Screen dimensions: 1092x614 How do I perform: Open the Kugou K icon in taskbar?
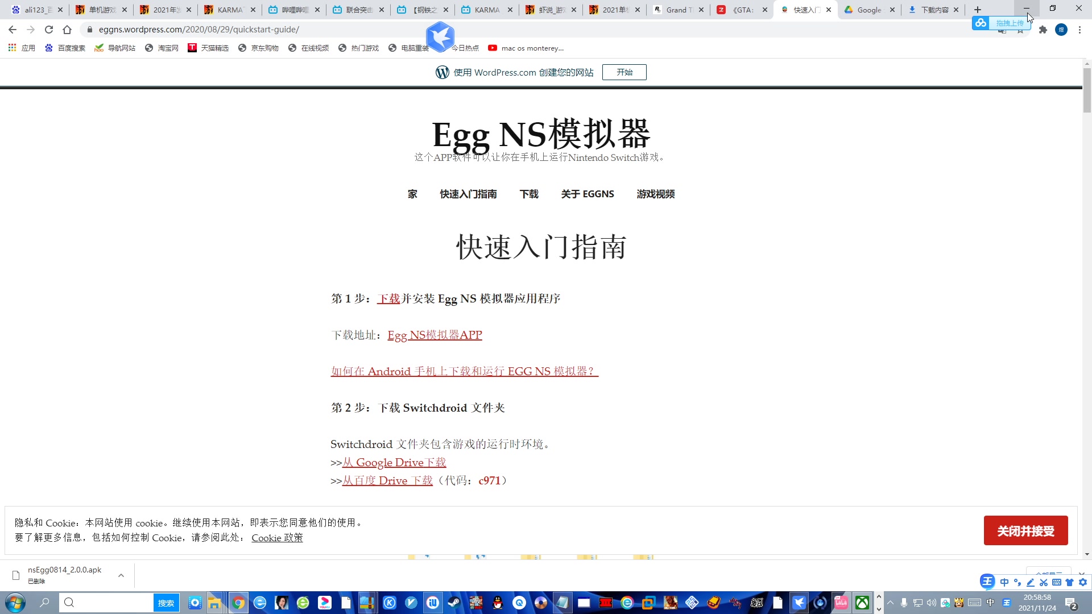(x=389, y=603)
